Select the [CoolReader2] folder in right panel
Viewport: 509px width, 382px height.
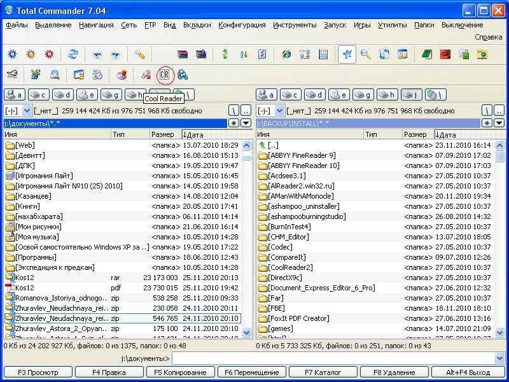pyautogui.click(x=375, y=267)
